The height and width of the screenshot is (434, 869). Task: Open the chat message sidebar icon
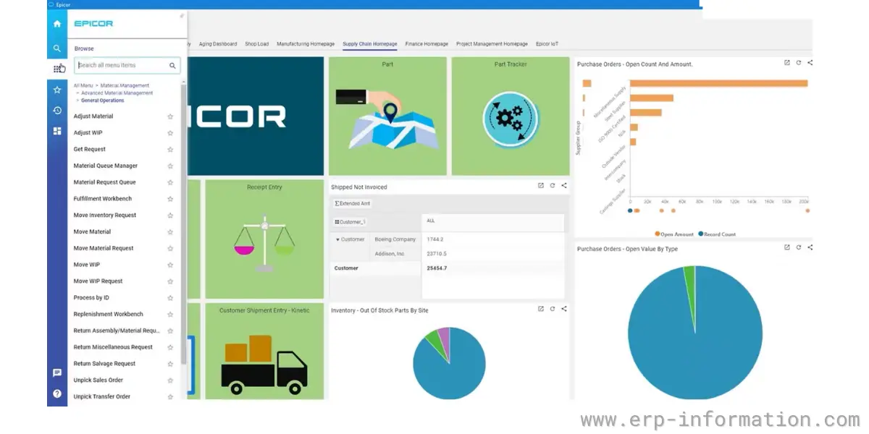pos(57,373)
